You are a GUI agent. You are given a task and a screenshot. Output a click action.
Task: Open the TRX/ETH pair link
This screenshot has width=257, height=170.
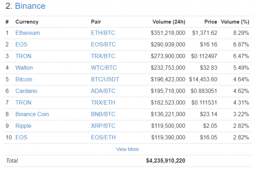[103, 103]
